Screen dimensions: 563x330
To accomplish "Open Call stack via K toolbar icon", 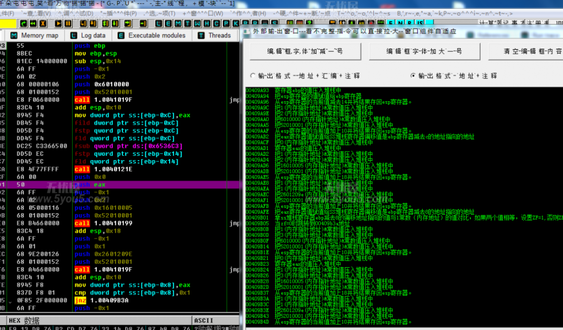I will (x=236, y=24).
